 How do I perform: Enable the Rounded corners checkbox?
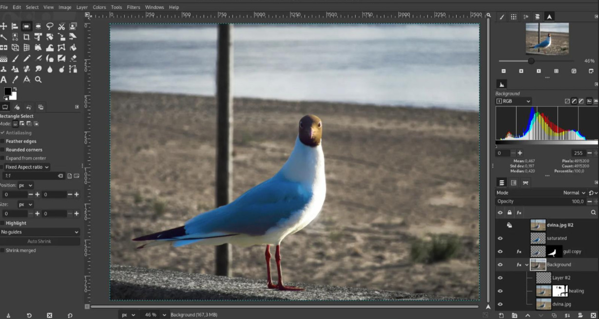(3, 150)
